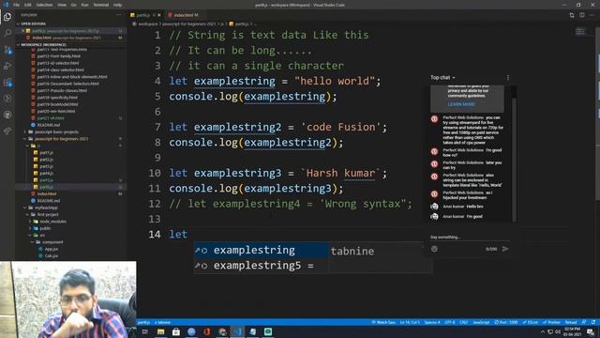Open the Selection menu
Viewport: 600px width, 338px height.
[x=44, y=5]
